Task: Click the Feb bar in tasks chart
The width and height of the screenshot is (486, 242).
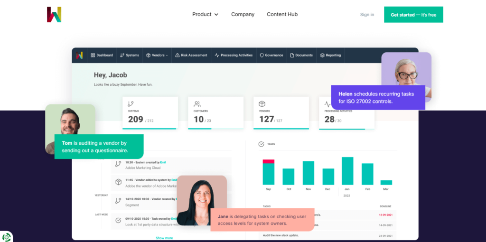Action: pos(367,174)
